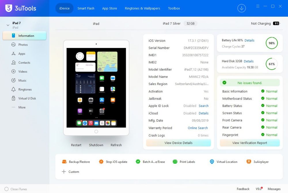Click the Model Name MW6C2 FD/A value
The width and height of the screenshot is (288, 193).
click(199, 77)
